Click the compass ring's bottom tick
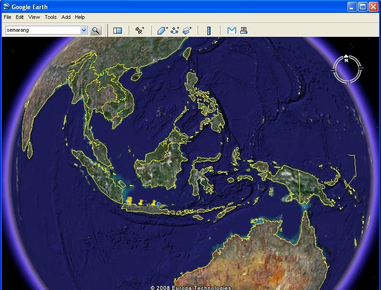 tap(349, 83)
